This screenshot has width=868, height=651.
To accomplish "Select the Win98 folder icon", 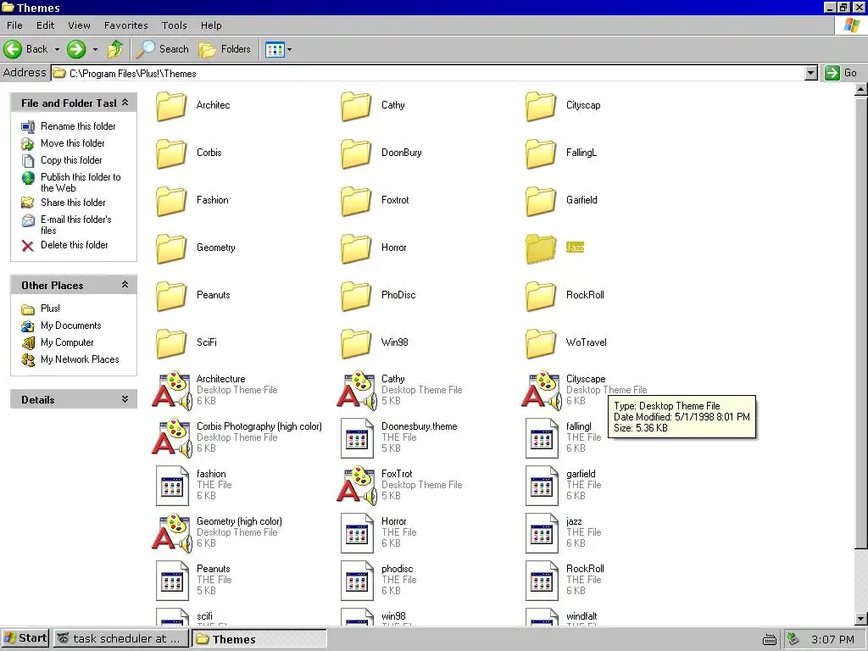I will point(356,343).
